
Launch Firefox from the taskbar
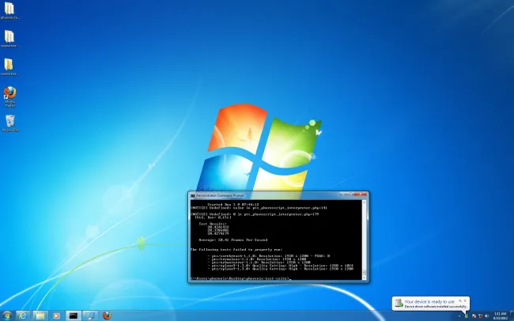(x=107, y=315)
